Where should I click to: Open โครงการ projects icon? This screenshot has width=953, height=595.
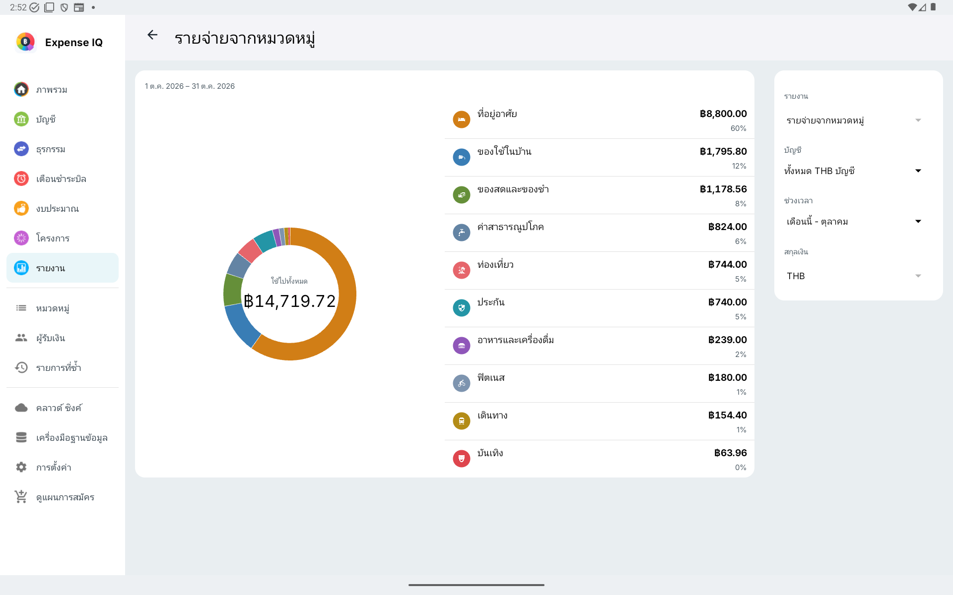point(21,238)
